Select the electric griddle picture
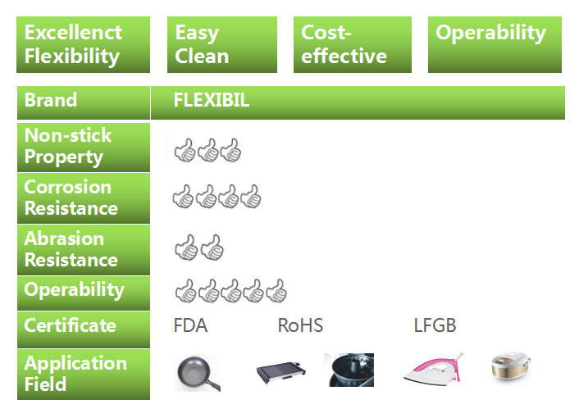 click(x=282, y=373)
